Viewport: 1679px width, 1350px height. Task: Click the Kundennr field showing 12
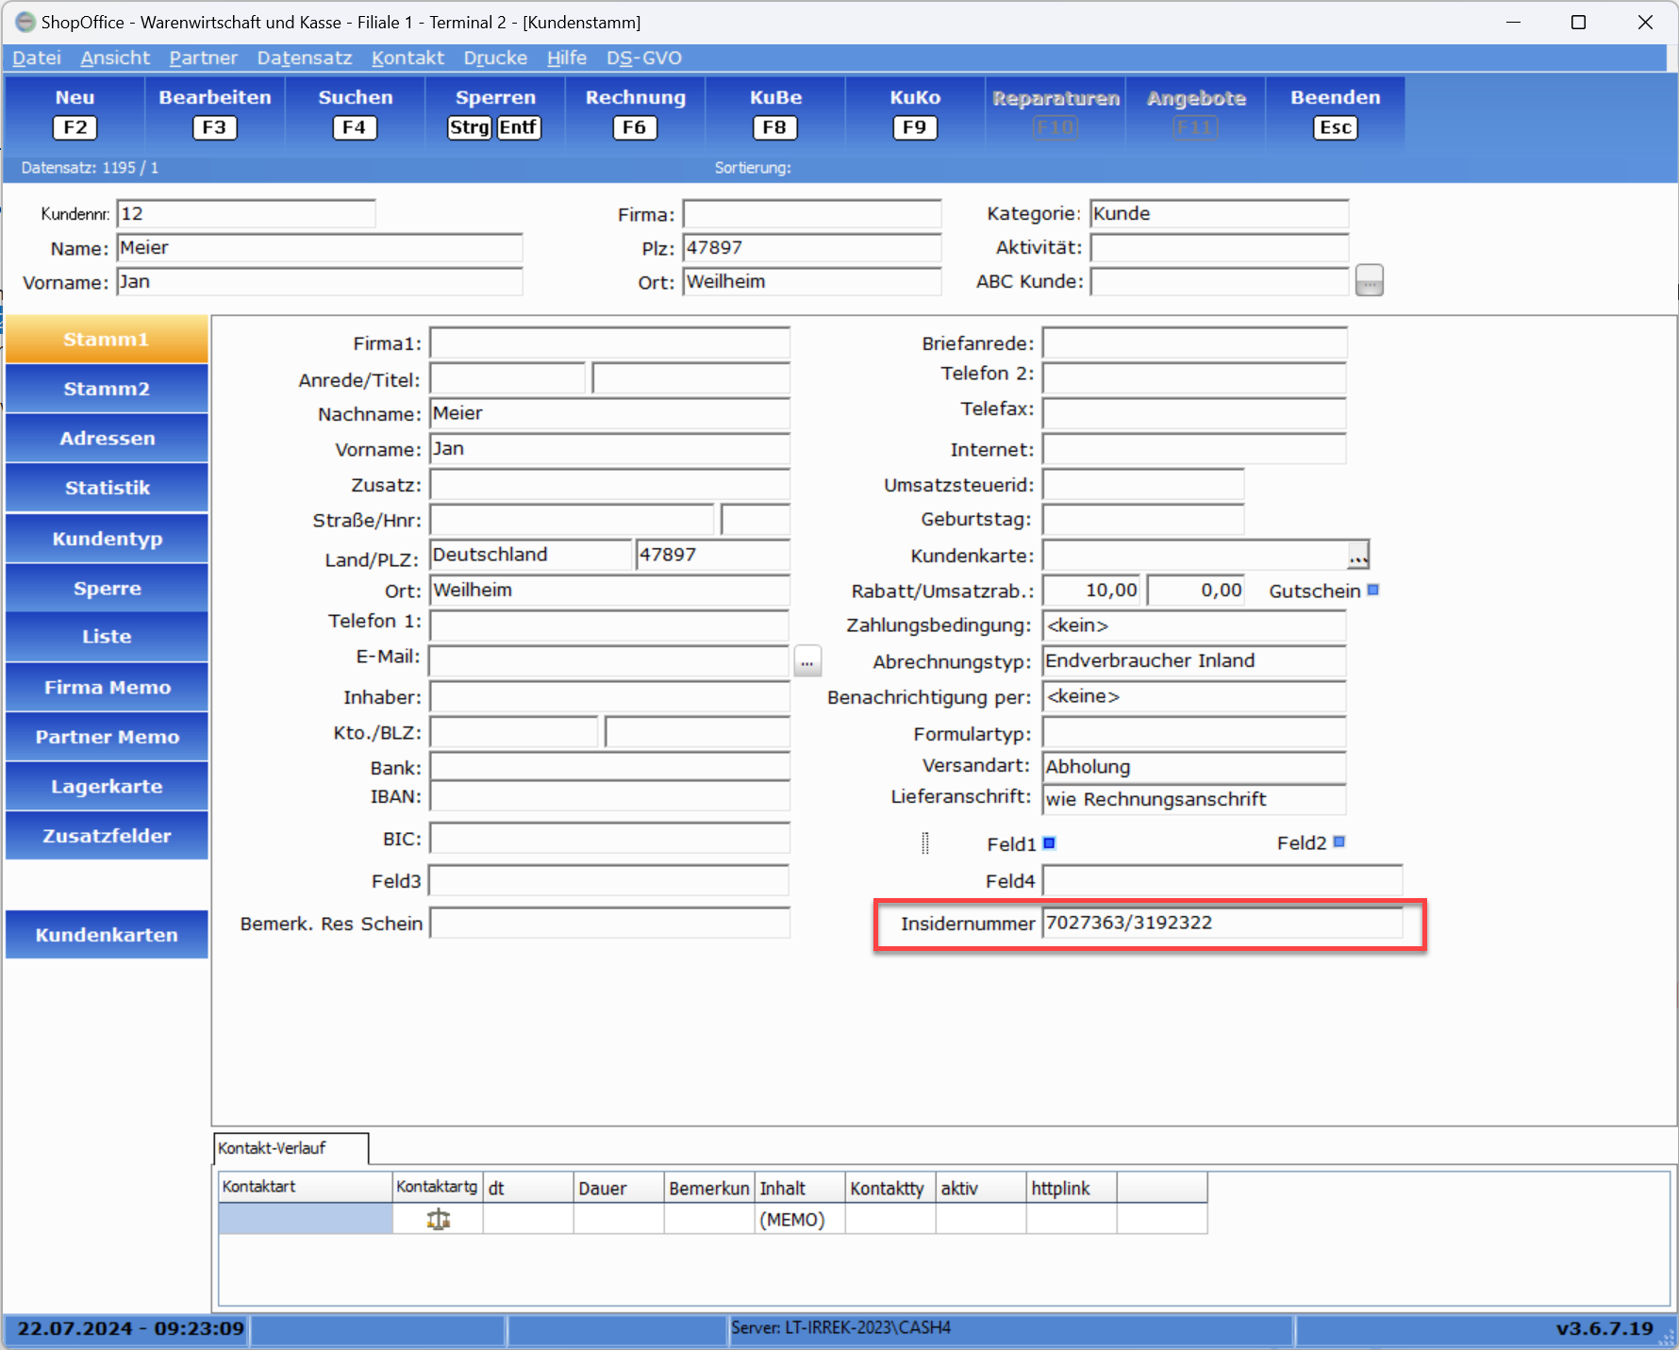(246, 213)
